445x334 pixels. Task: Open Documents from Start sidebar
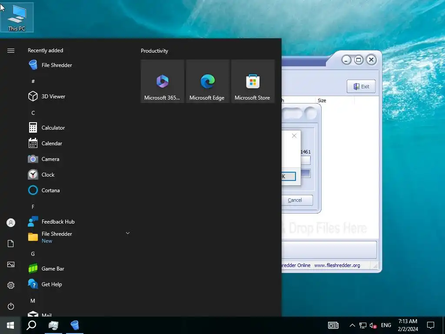click(x=11, y=244)
